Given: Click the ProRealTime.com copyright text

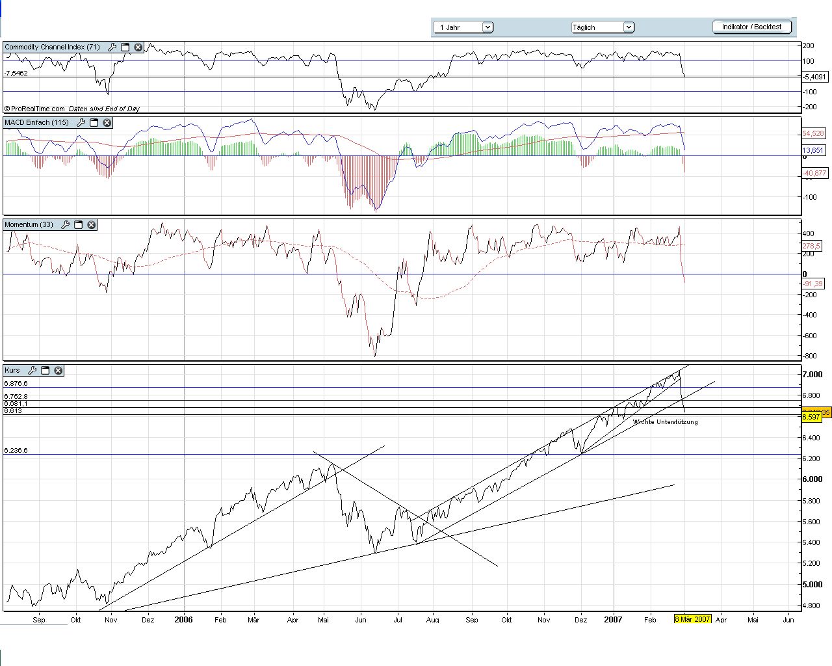Looking at the screenshot, I should 34,109.
